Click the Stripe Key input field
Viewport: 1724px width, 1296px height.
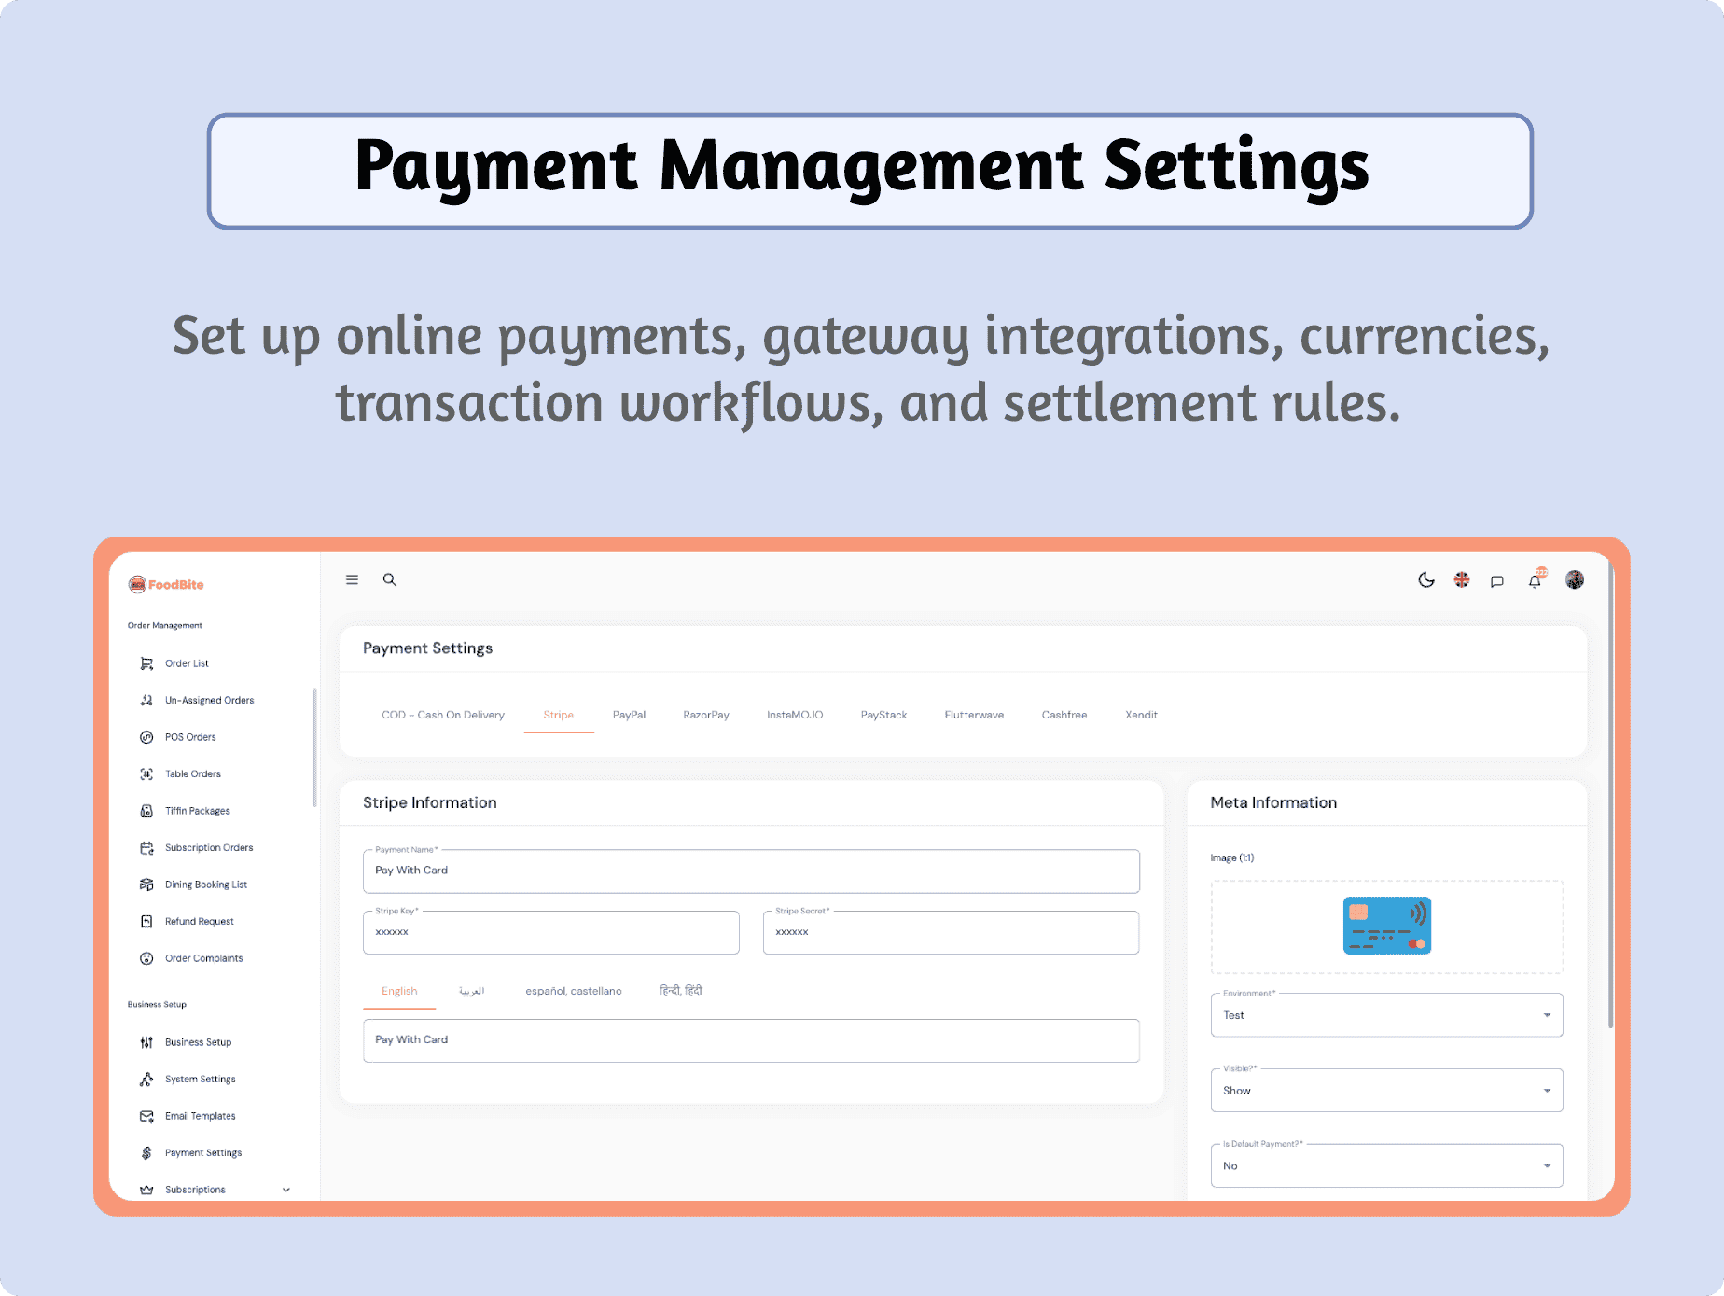click(550, 932)
